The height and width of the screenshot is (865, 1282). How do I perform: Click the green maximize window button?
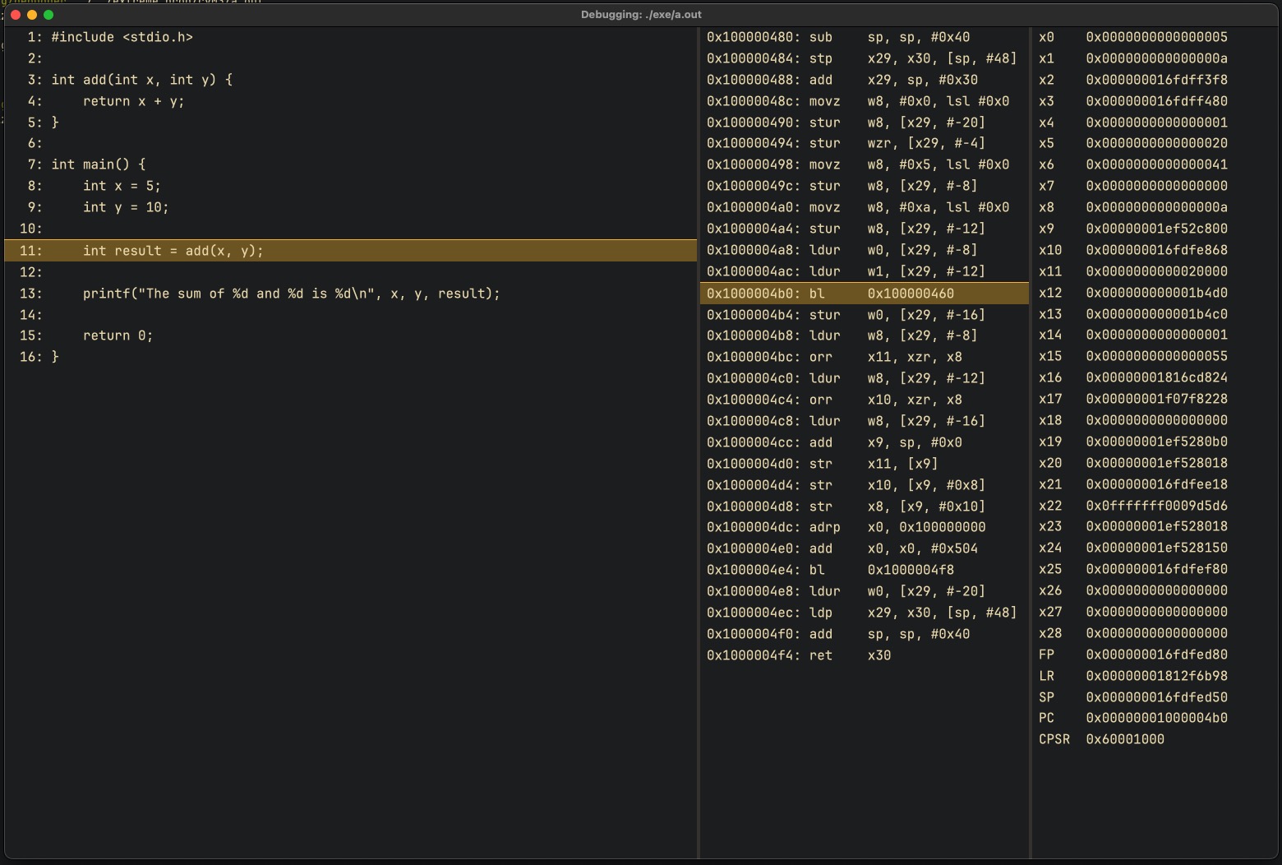point(48,15)
